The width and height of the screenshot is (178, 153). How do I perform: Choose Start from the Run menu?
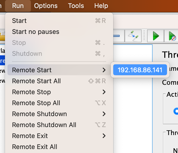19,21
